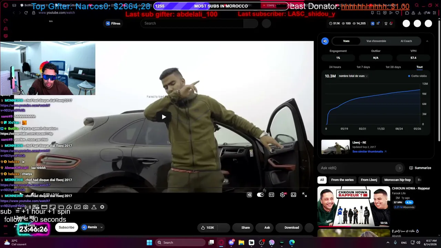The image size is (441, 248).
Task: Click the vidIQ icon in player controls
Action: pos(249,195)
